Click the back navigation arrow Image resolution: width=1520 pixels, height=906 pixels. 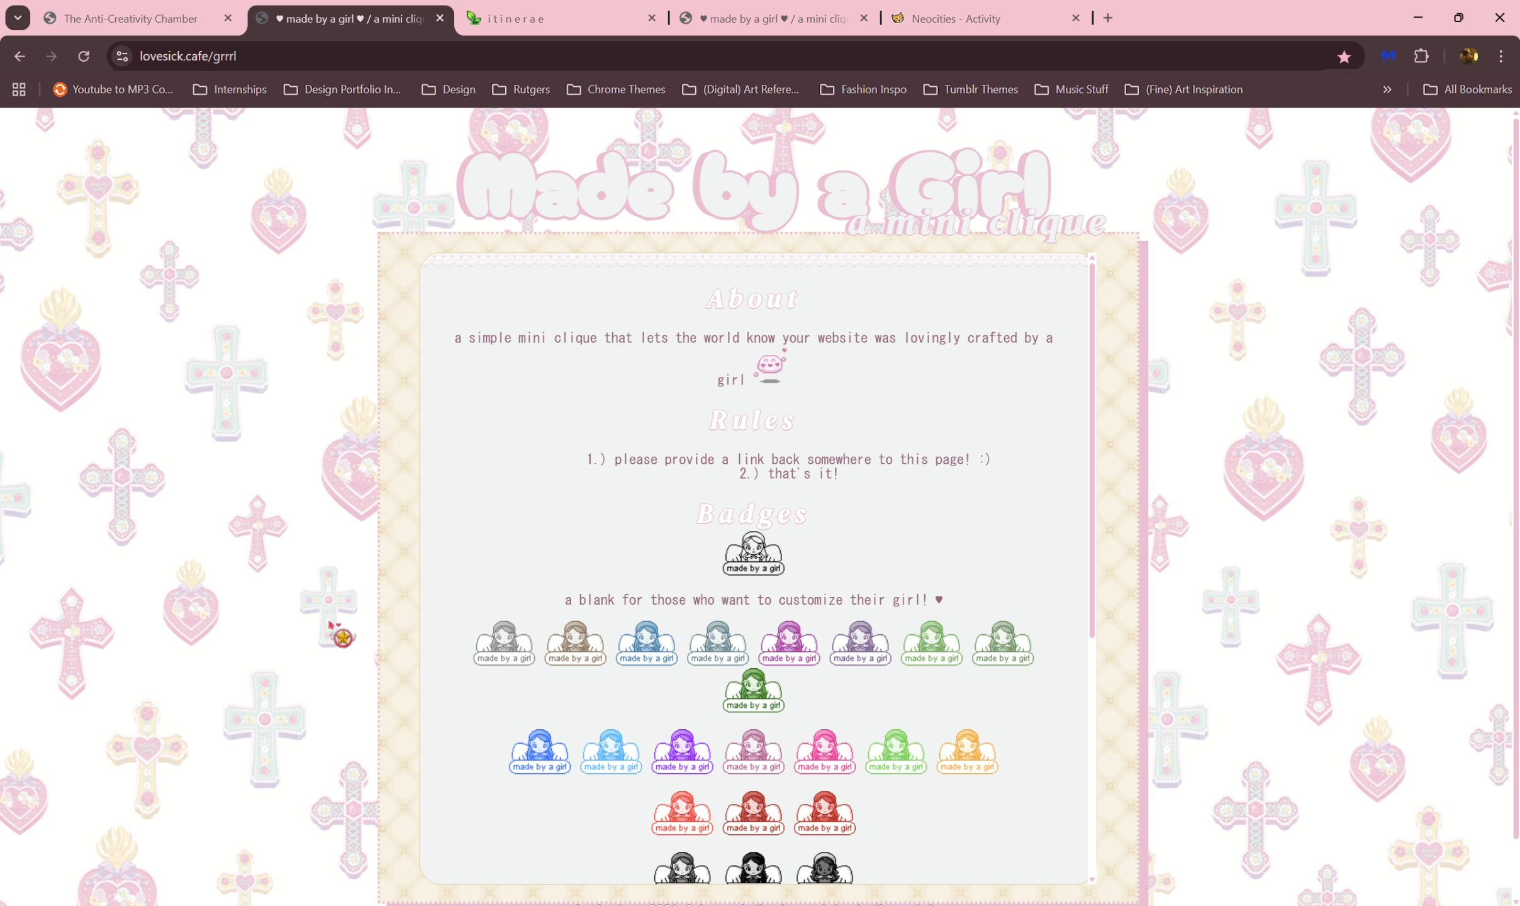(x=20, y=56)
